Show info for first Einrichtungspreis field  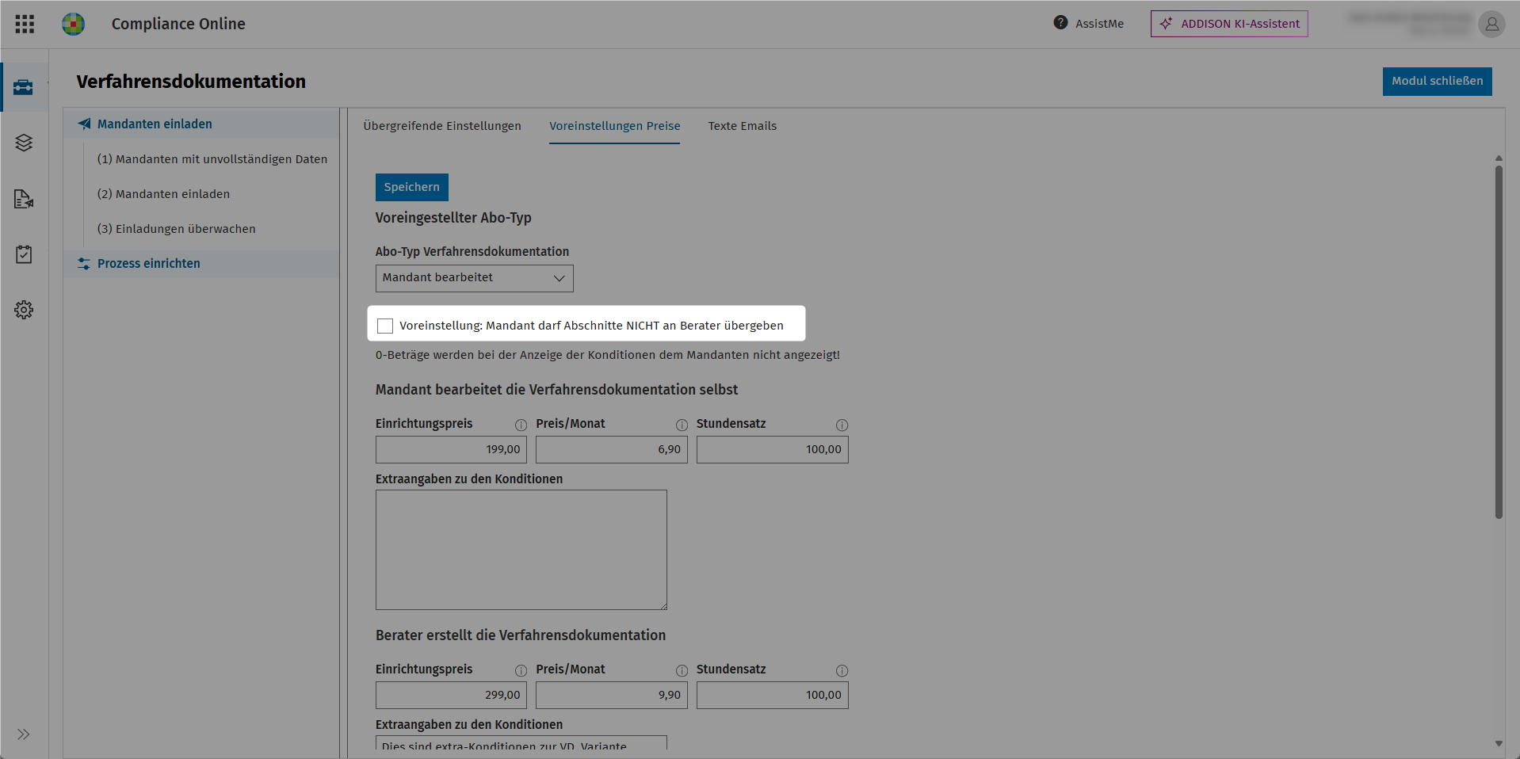pos(521,425)
